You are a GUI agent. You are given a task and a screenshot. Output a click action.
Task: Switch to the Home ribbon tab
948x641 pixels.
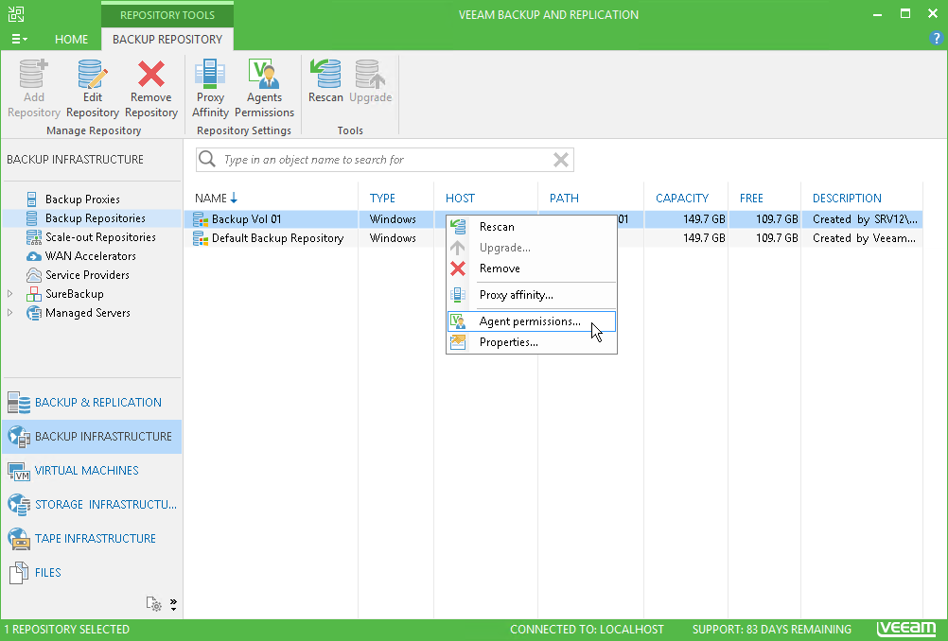coord(71,40)
